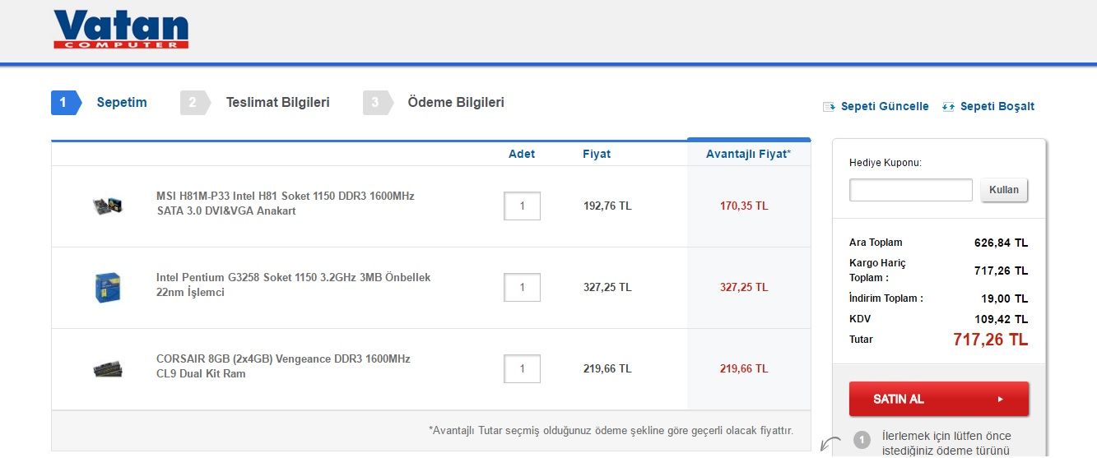Click the step 3 number badge
Viewport: 1097px width, 458px height.
[375, 103]
